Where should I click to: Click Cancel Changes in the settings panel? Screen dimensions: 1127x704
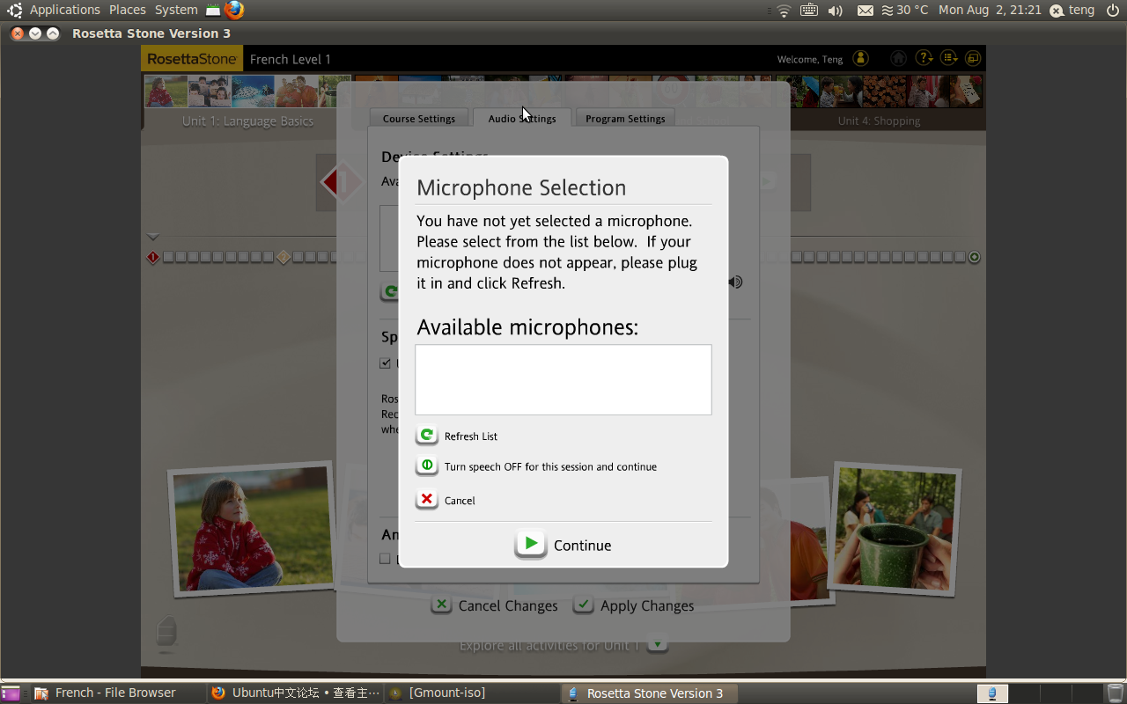point(495,605)
